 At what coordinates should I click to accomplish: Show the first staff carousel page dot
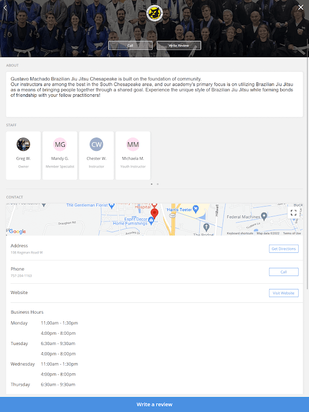pos(151,184)
